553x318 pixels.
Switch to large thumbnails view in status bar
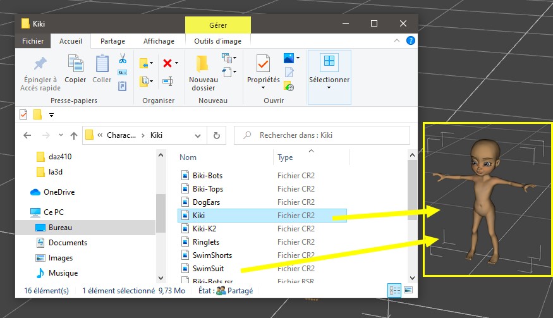pyautogui.click(x=408, y=290)
